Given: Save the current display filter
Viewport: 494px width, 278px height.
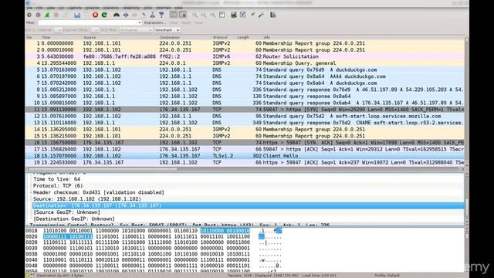Looking at the screenshot, I should (x=198, y=22).
